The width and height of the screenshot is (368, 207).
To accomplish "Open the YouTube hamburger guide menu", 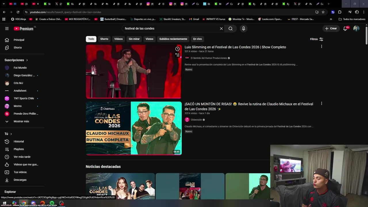I will [x=7, y=28].
